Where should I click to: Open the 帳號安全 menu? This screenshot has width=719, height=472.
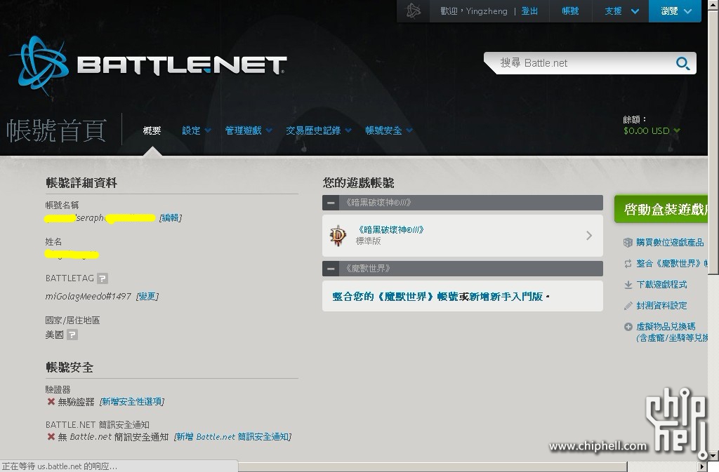pos(388,131)
